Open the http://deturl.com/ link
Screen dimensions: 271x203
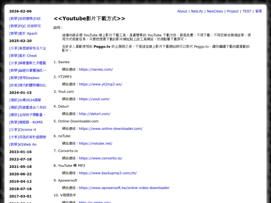94,114
